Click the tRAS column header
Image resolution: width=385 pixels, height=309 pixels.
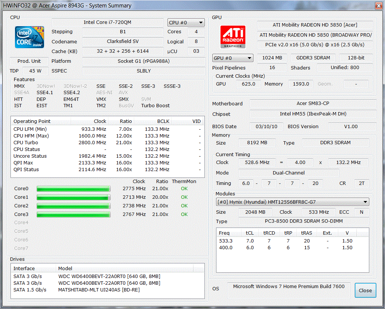pyautogui.click(x=307, y=233)
